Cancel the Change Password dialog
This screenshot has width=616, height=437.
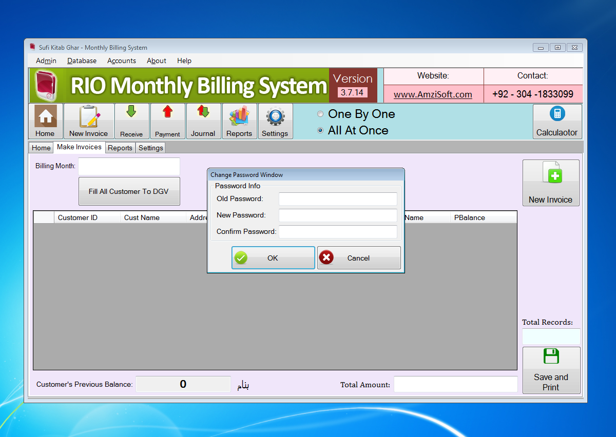[358, 257]
